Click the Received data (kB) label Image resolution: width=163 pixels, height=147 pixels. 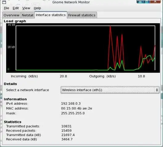click(x=21, y=139)
